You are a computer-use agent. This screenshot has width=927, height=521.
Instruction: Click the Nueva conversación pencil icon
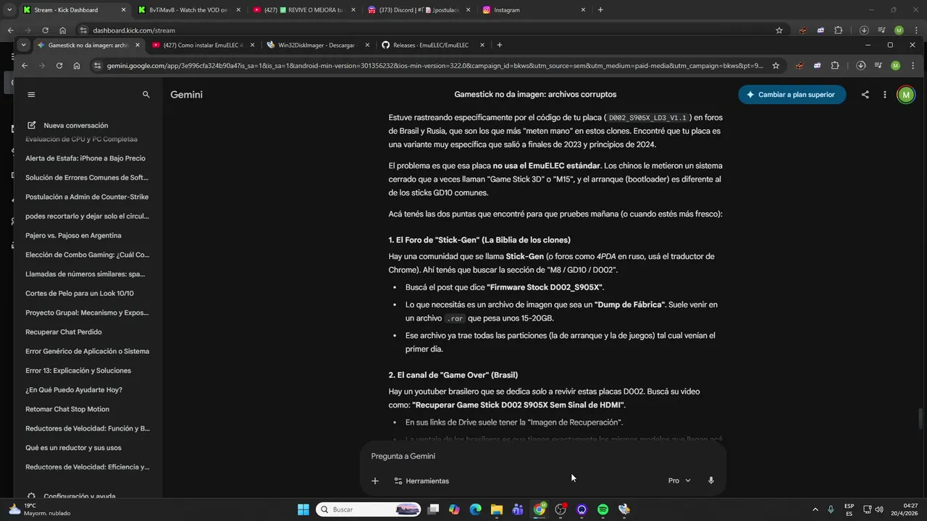[31, 125]
